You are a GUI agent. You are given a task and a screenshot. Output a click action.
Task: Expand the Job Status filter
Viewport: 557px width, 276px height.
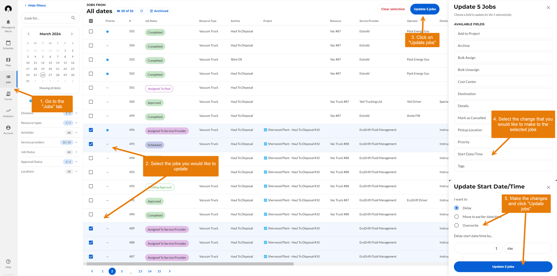[x=76, y=152]
